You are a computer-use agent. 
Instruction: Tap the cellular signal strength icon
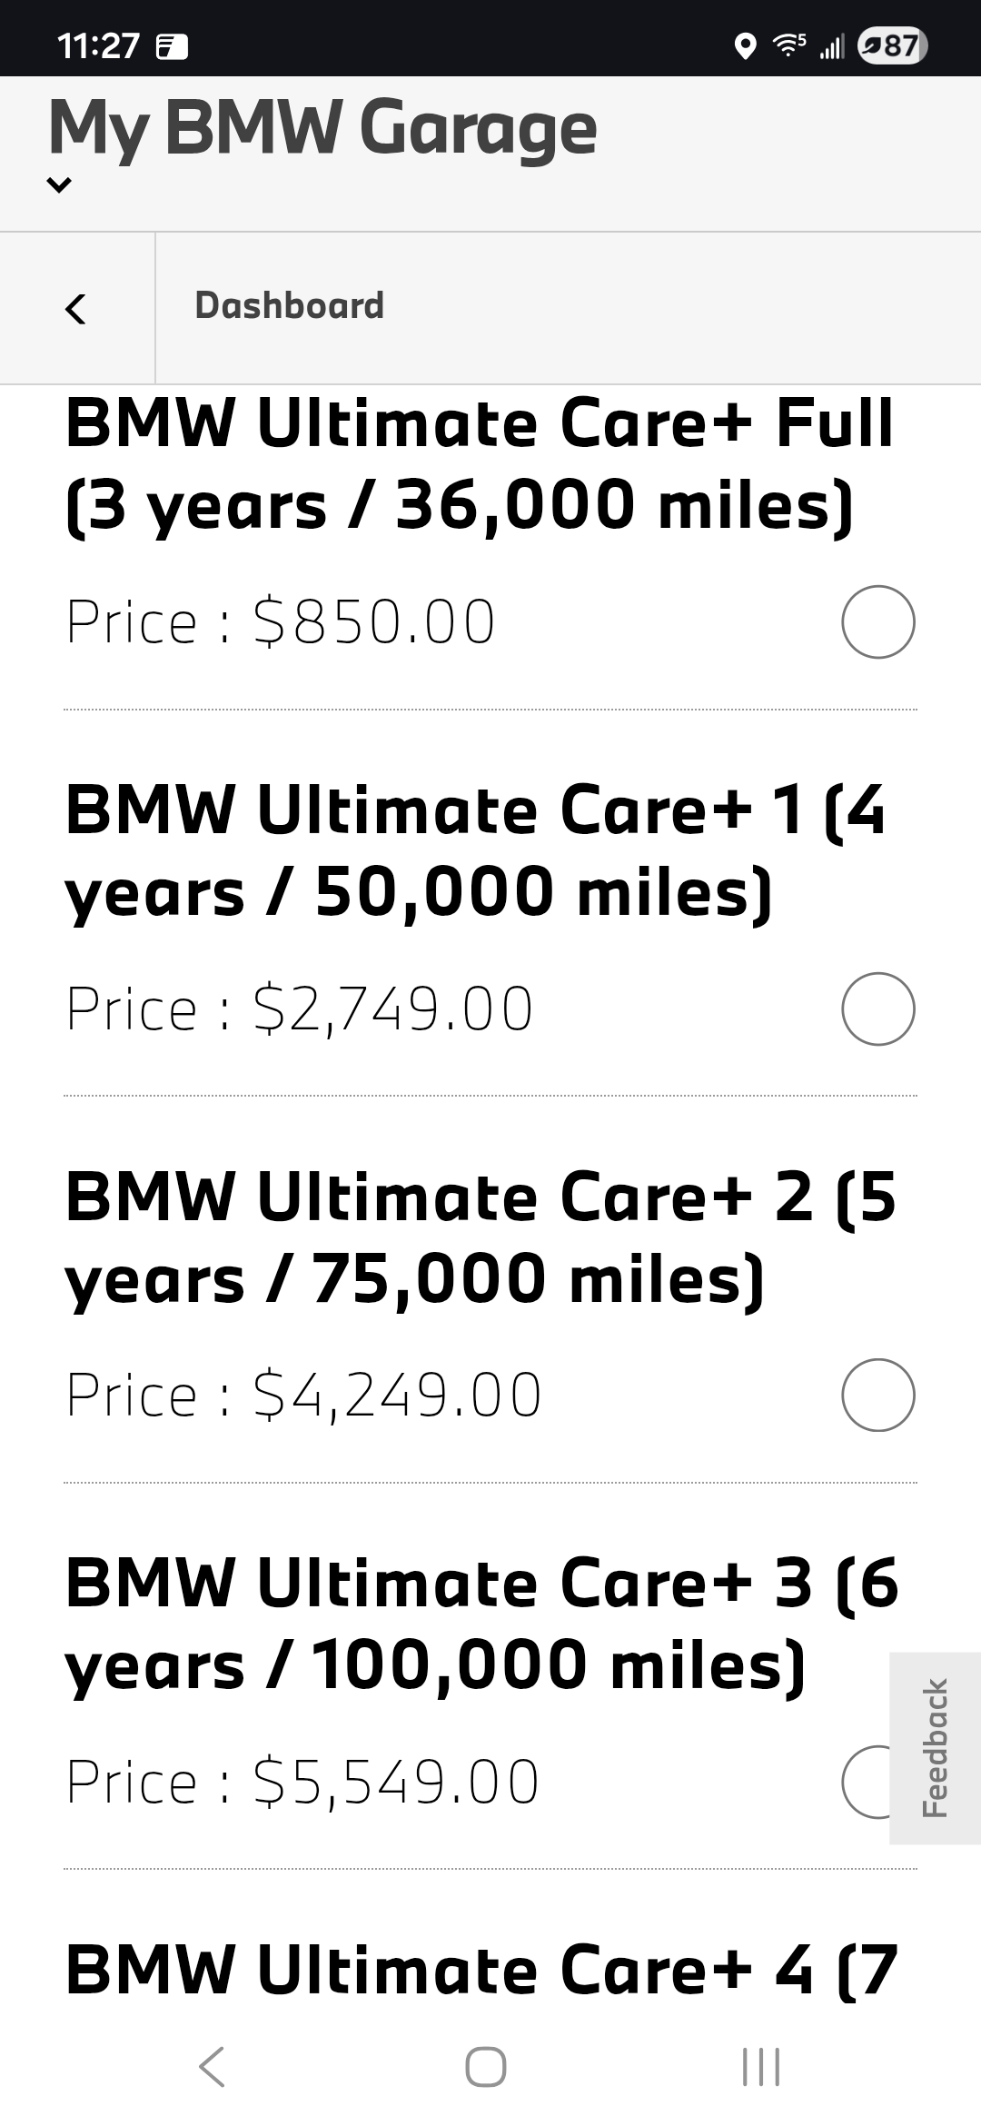point(831,45)
